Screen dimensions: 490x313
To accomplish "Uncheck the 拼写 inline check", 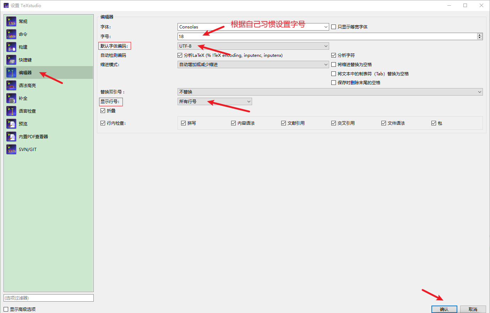I will [183, 123].
